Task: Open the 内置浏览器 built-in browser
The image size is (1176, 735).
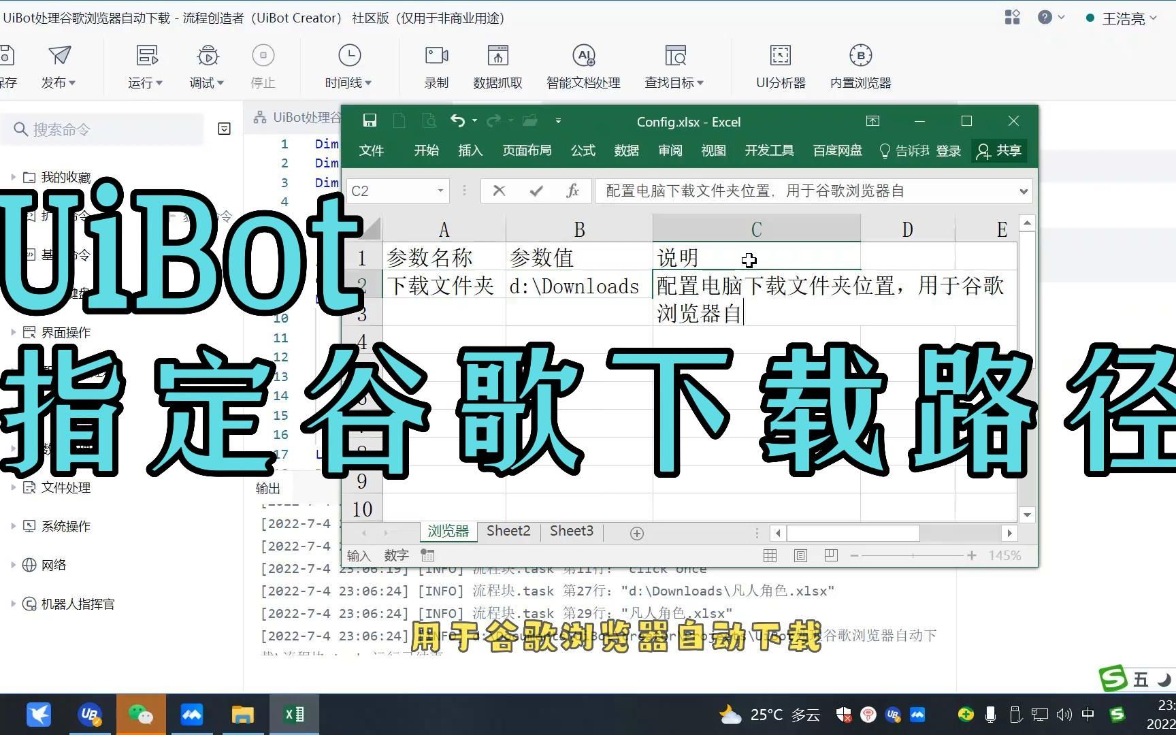Action: click(861, 56)
